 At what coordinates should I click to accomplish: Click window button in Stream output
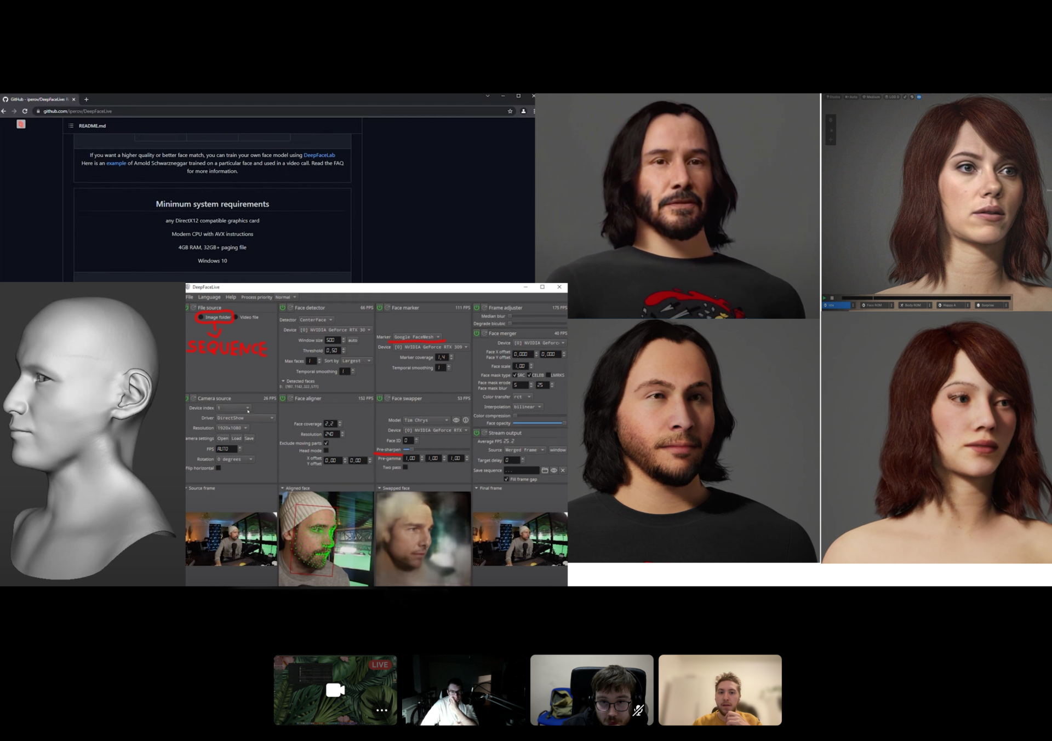pyautogui.click(x=558, y=450)
